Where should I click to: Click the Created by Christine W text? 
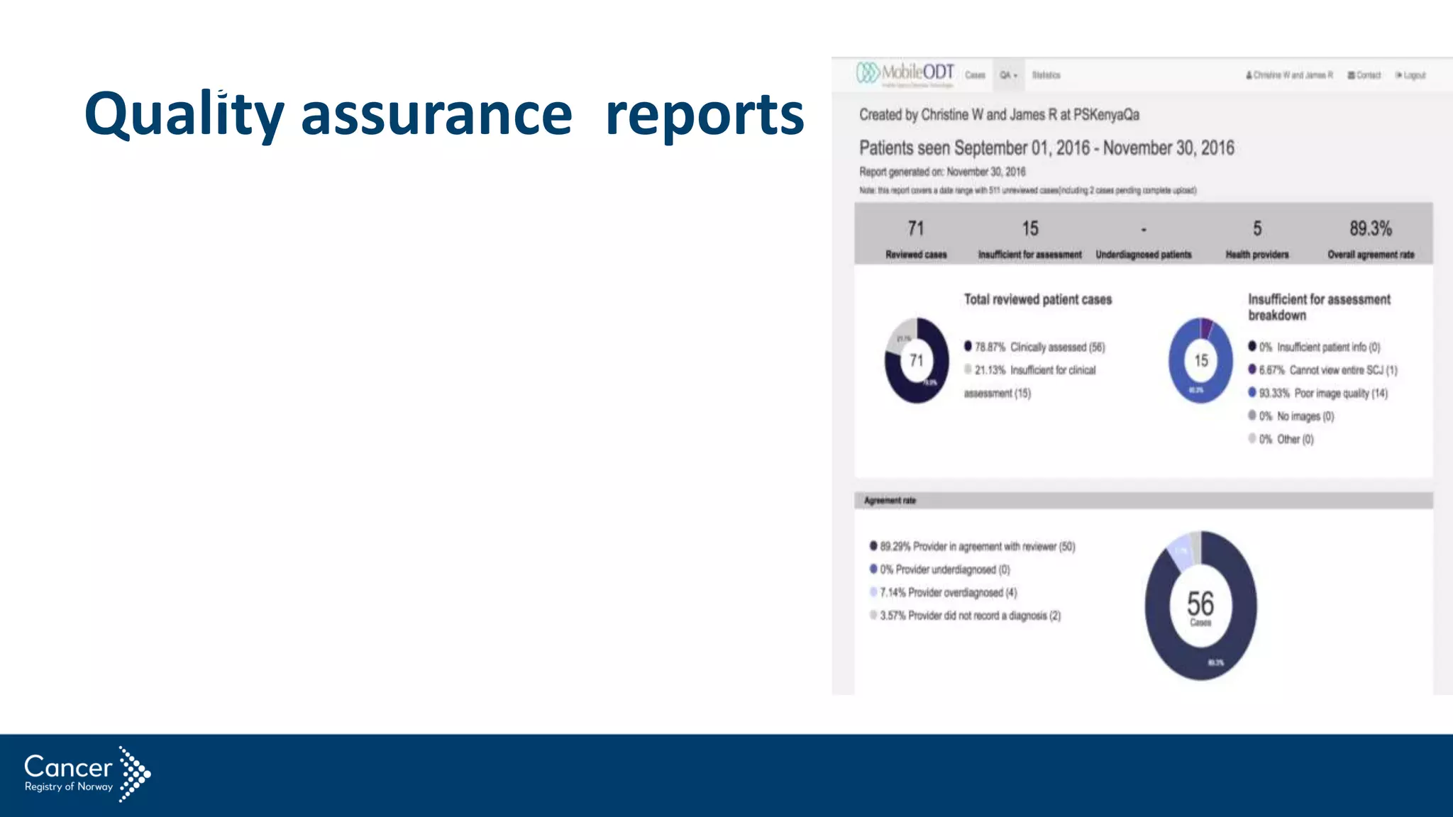[999, 114]
